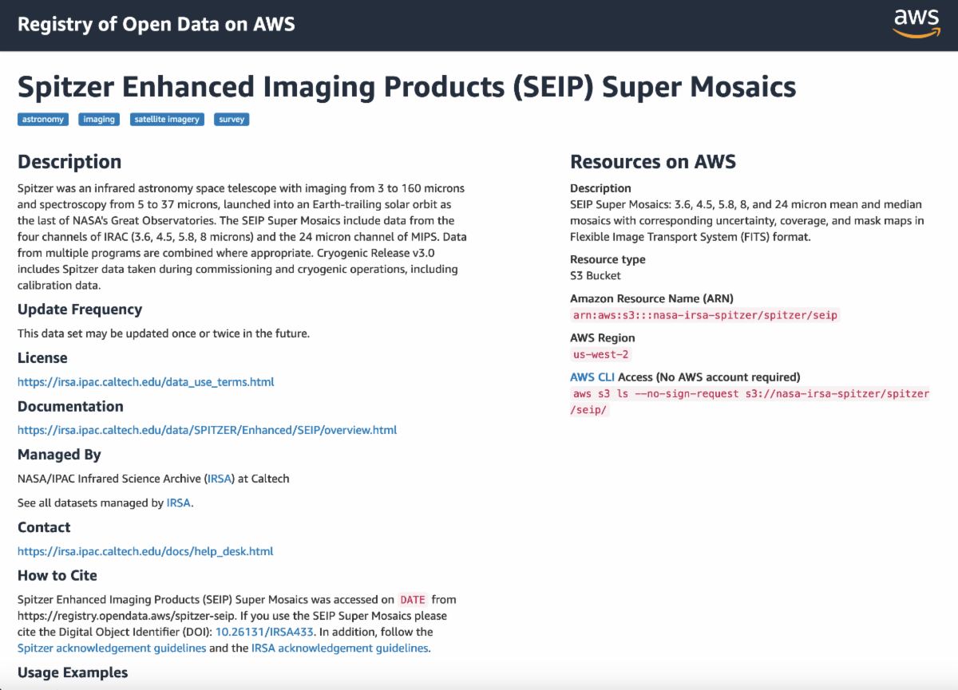Click the Spitzer SEIP Super Mosaics page title
The image size is (958, 690).
coord(406,86)
